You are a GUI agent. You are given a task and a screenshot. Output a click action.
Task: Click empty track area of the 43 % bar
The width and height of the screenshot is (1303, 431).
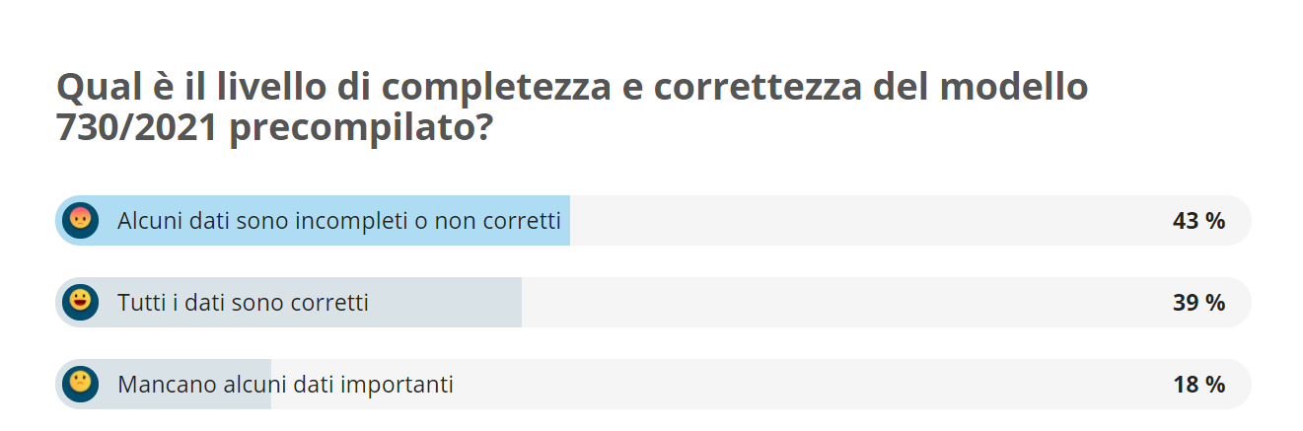pyautogui.click(x=868, y=220)
